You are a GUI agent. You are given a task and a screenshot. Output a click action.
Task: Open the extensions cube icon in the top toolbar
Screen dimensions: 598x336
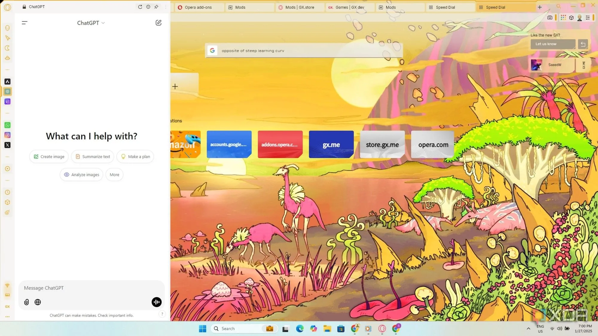[x=571, y=18]
